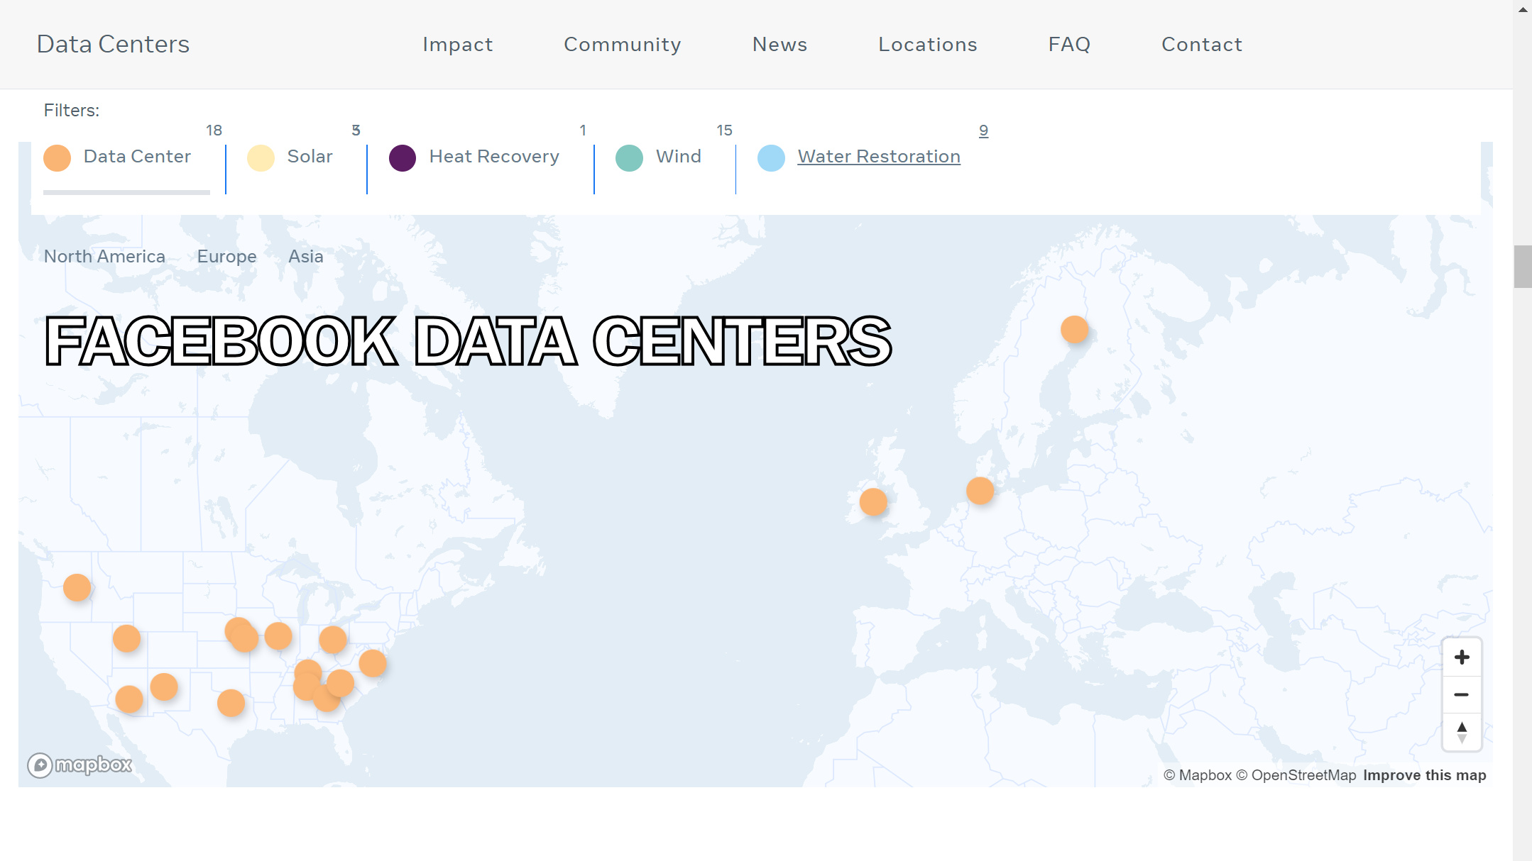
Task: Open the Locations menu item
Action: point(927,44)
